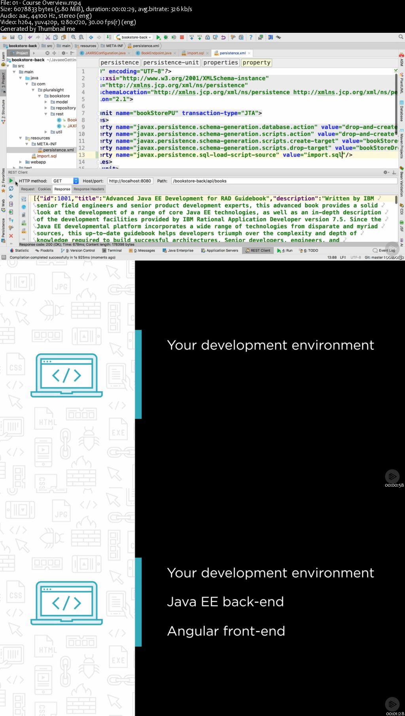Expand the util package node

tap(46, 132)
